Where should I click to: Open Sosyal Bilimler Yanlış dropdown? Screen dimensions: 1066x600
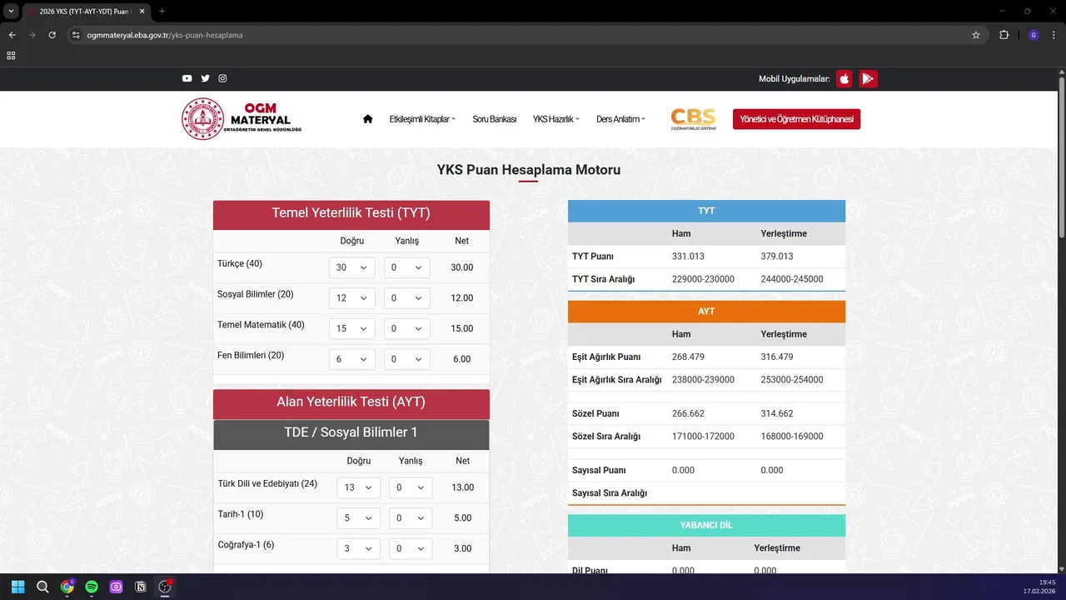pyautogui.click(x=407, y=298)
